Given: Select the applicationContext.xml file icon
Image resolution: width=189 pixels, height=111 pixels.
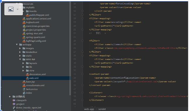Looking at the screenshot, I should (x=24, y=19).
